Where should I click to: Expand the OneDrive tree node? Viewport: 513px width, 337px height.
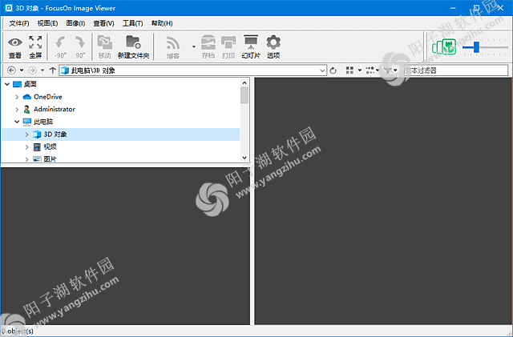17,97
